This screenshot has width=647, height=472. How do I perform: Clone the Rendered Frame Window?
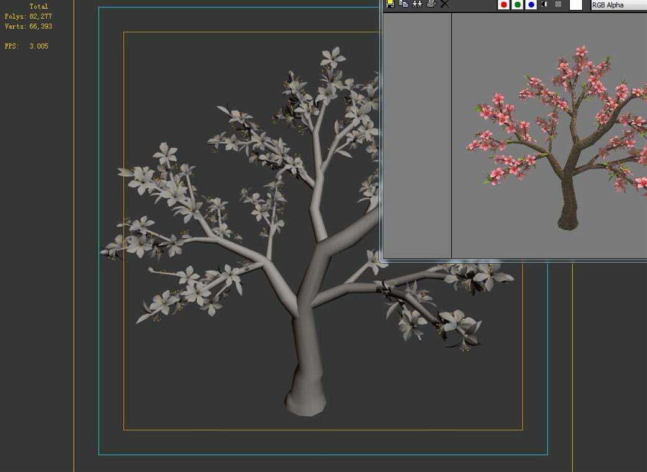[x=416, y=4]
